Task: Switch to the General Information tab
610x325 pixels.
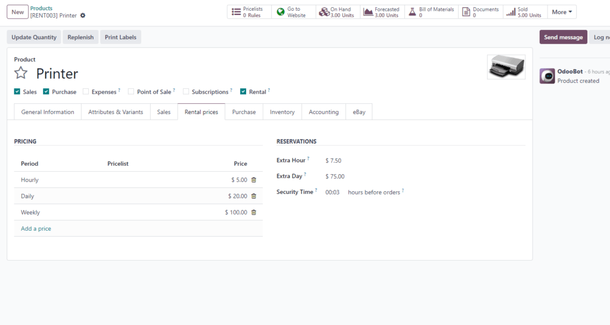Action: [48, 112]
